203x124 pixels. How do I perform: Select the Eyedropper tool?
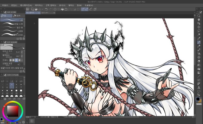[199, 38]
